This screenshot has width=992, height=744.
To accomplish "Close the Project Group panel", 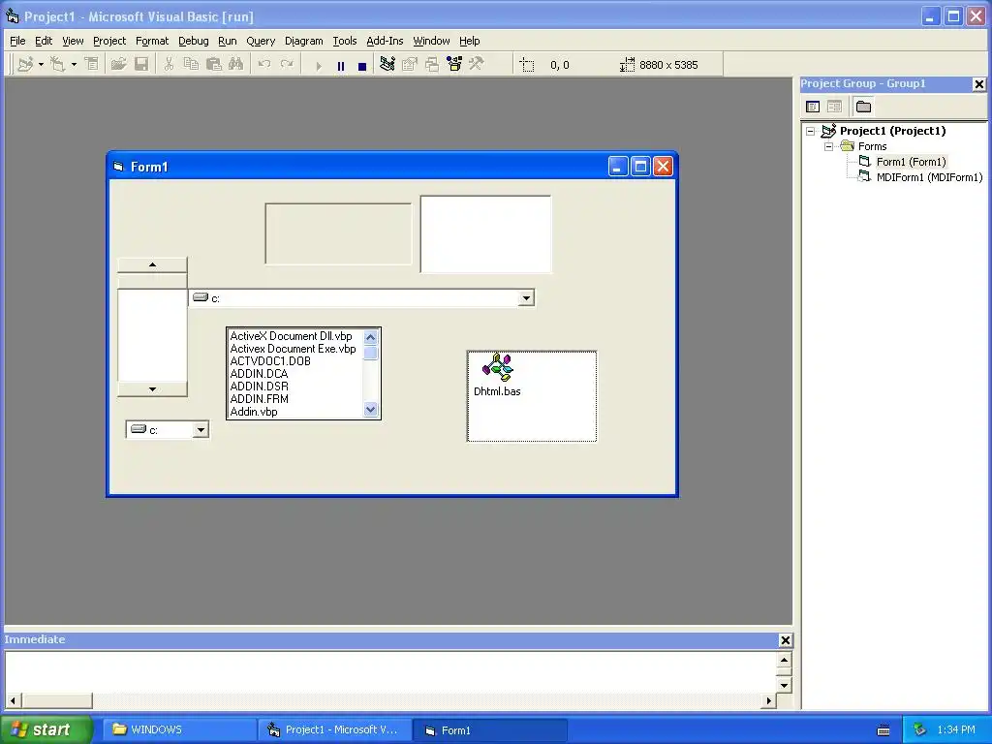I will click(978, 84).
